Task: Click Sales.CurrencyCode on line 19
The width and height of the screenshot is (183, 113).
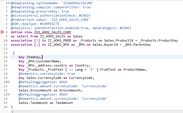Action: coord(44,78)
